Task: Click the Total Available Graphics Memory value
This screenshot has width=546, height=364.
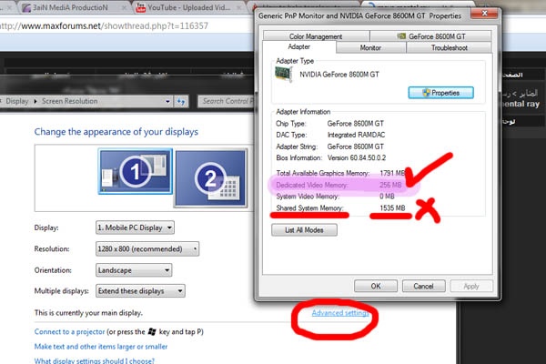Action: pos(392,173)
